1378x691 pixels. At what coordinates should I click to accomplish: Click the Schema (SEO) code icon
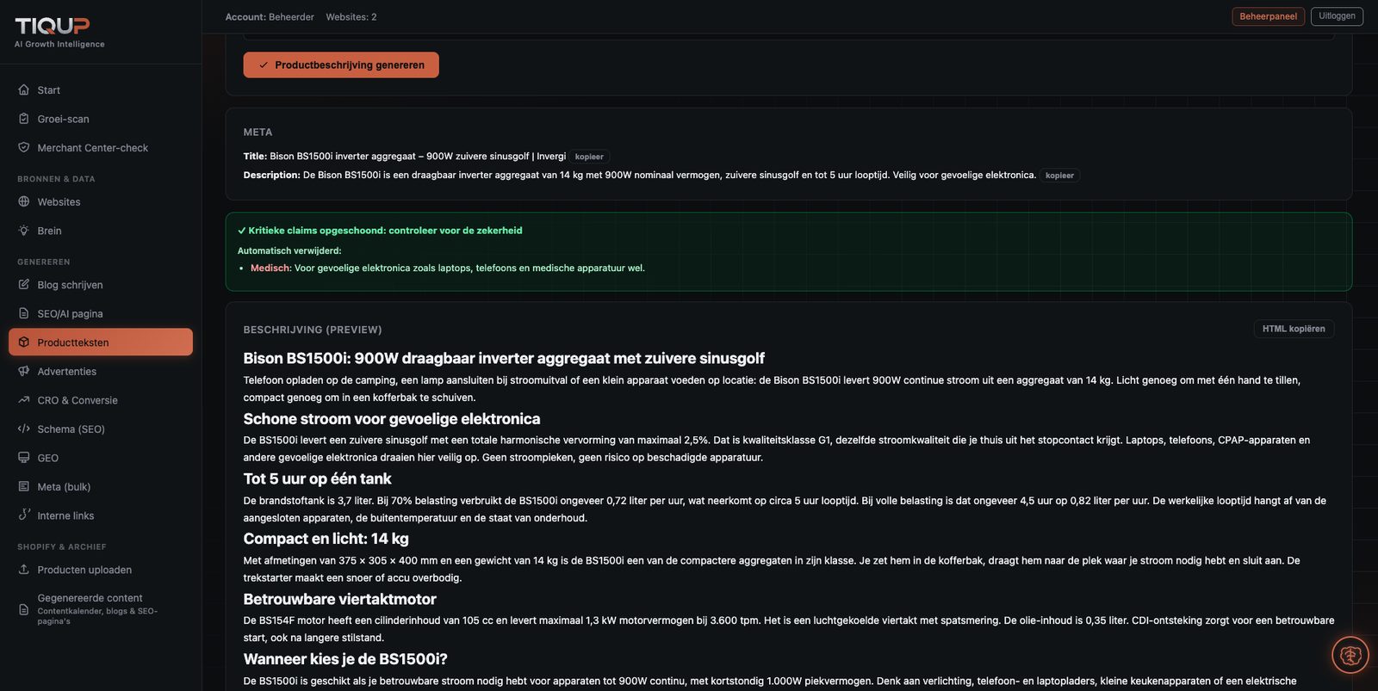(x=24, y=429)
